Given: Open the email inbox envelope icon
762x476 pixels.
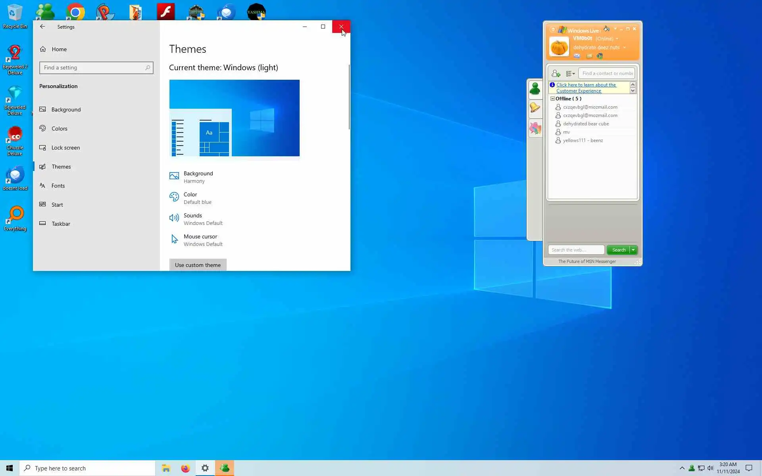Looking at the screenshot, I should 577,56.
